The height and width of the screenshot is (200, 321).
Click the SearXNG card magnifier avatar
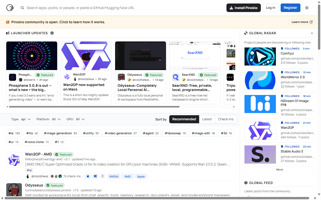pyautogui.click(x=176, y=77)
